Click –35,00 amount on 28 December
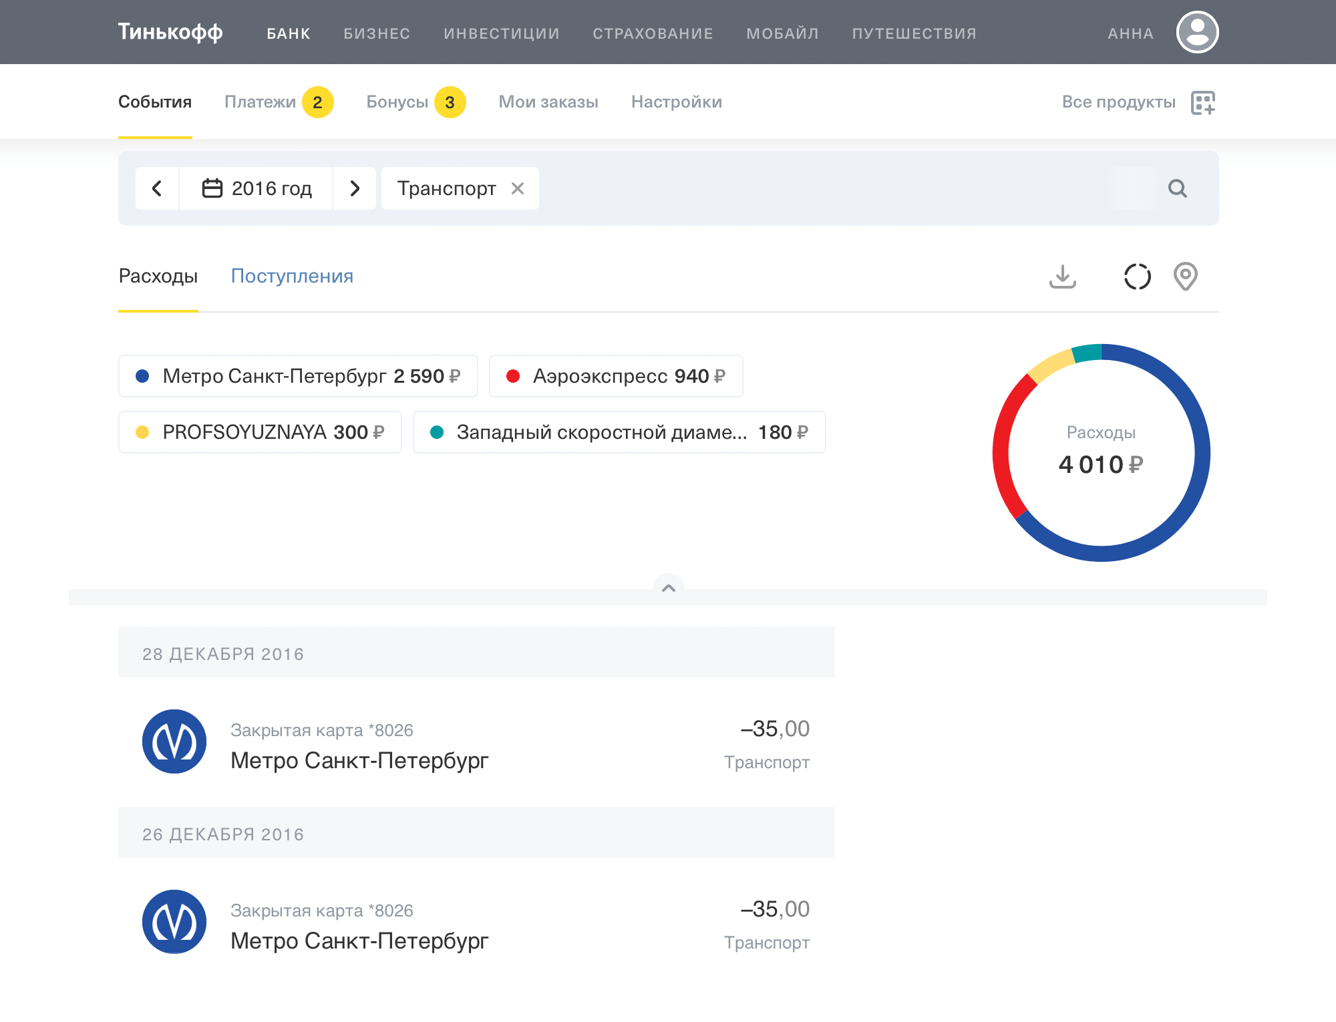 [x=775, y=729]
